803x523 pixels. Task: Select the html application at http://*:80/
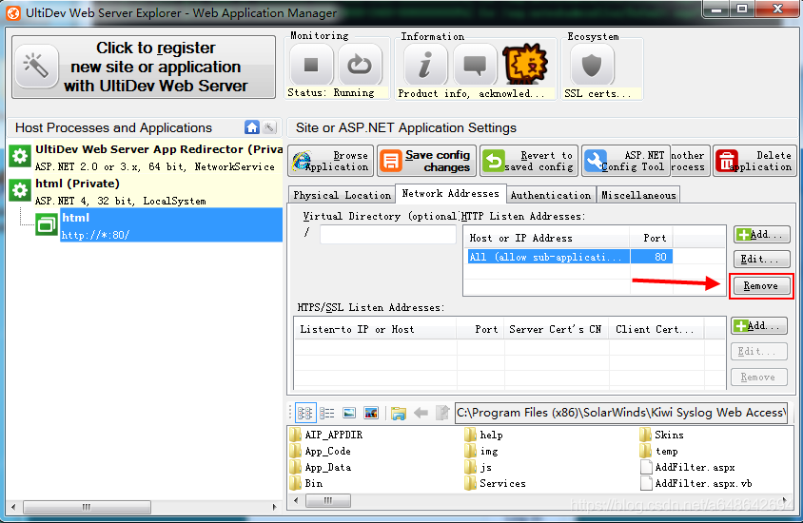tap(171, 225)
